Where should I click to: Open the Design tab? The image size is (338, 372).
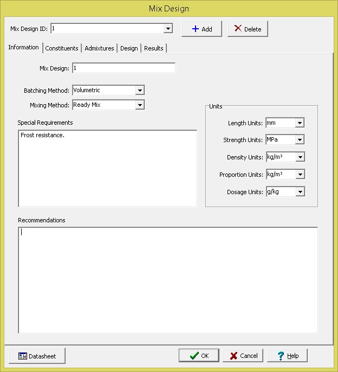(x=129, y=48)
